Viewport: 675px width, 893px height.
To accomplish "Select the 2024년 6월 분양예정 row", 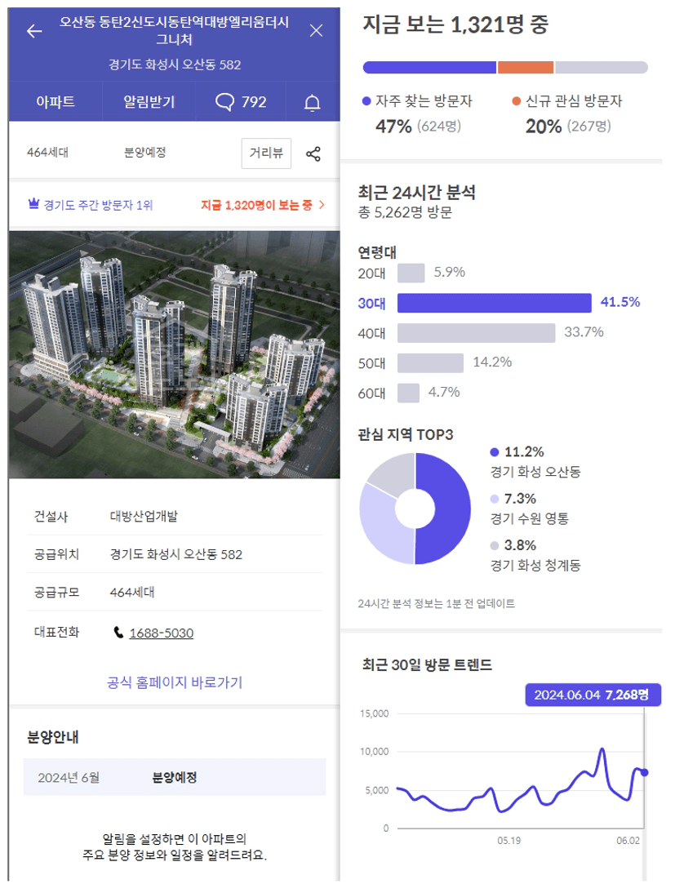I will point(175,777).
